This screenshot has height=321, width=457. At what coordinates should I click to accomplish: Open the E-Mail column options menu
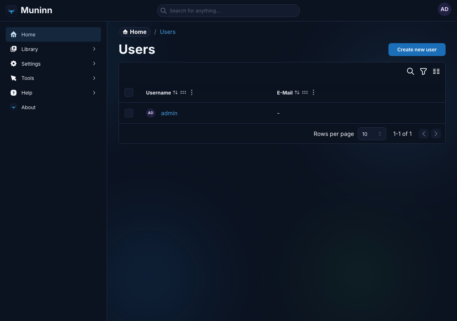click(313, 92)
